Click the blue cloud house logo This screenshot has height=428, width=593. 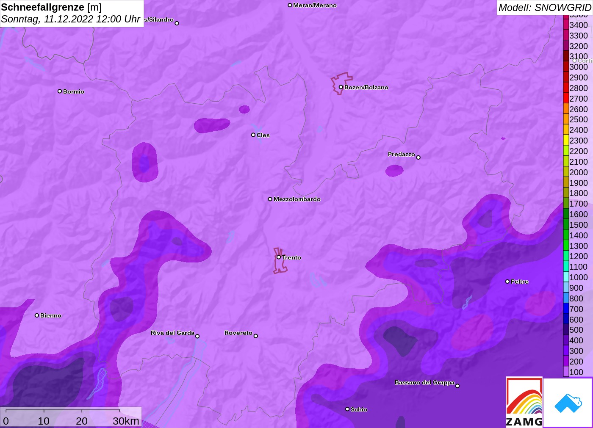click(568, 403)
